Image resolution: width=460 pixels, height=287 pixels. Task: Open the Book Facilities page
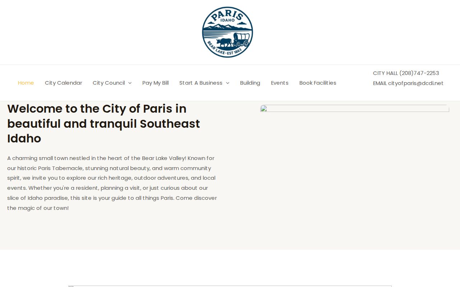[318, 83]
